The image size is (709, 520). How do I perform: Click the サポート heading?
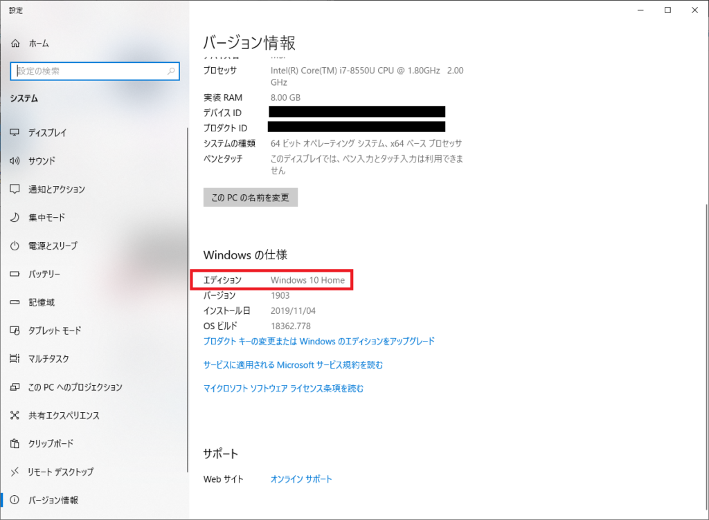pos(221,454)
